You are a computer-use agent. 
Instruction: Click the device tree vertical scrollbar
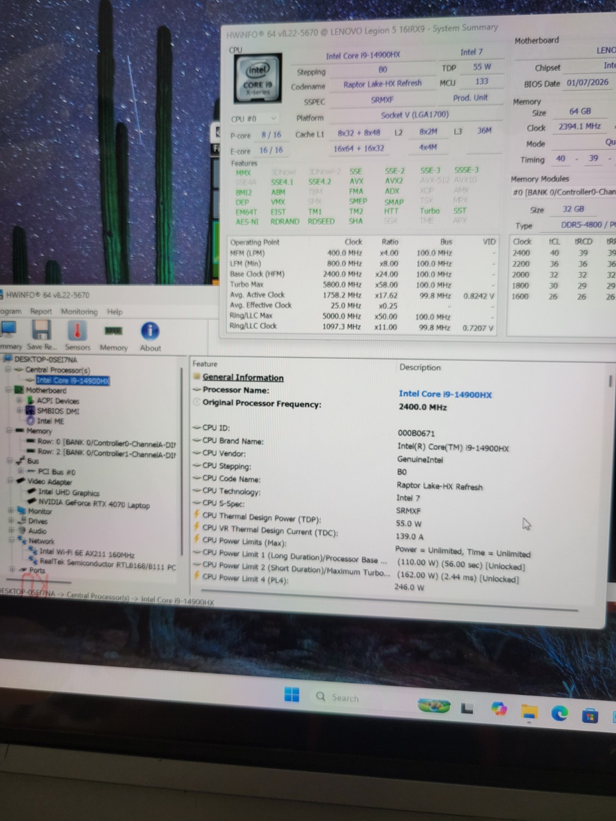tap(181, 462)
